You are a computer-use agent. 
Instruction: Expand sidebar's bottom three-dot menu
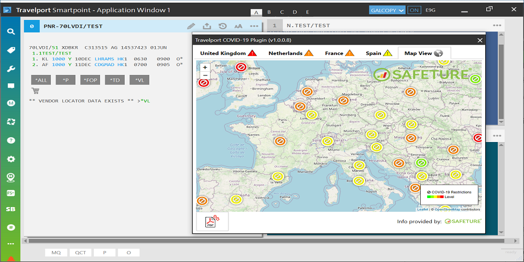coord(10,244)
